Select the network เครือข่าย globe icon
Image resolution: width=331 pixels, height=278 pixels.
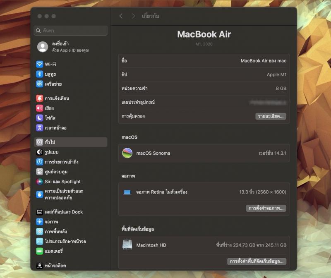(39, 84)
